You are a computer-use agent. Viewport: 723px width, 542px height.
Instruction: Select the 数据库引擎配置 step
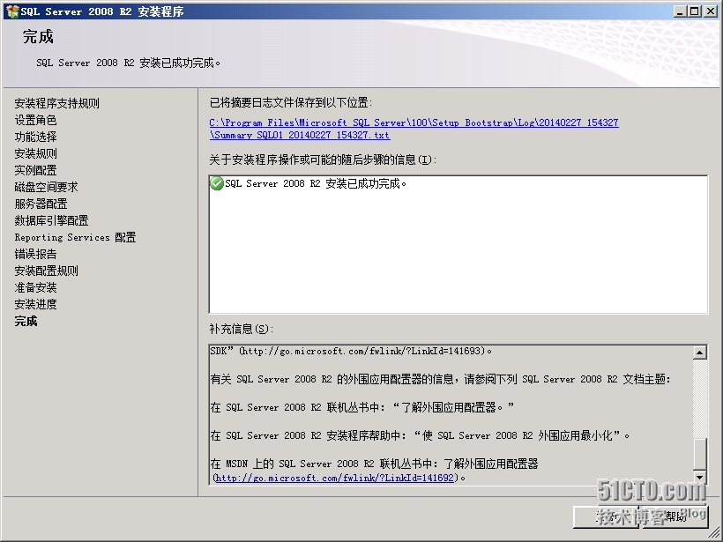point(51,220)
